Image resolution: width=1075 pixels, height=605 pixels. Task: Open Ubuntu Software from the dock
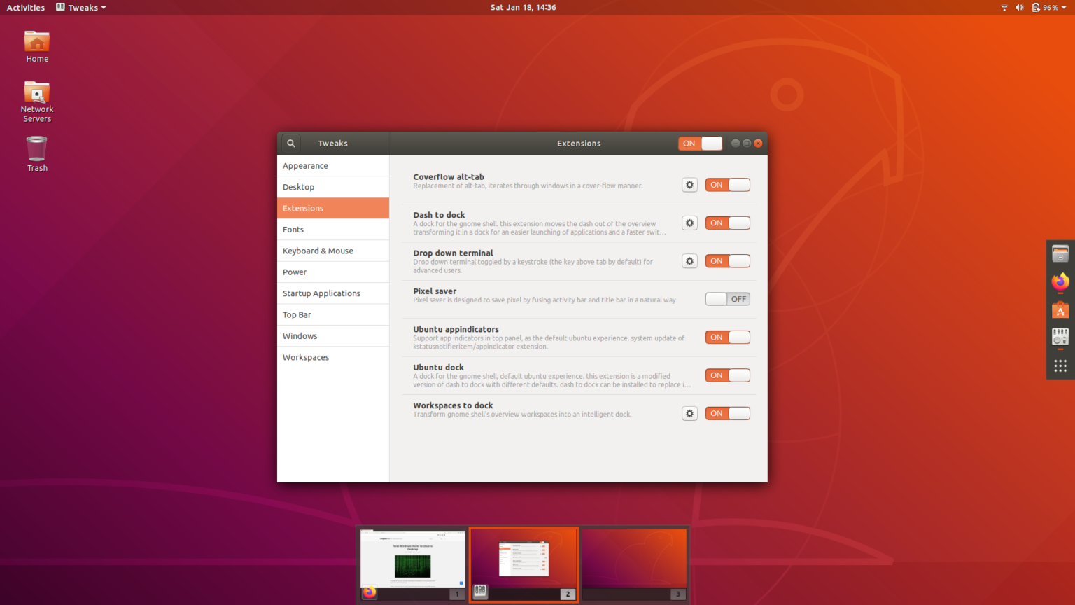(1060, 310)
